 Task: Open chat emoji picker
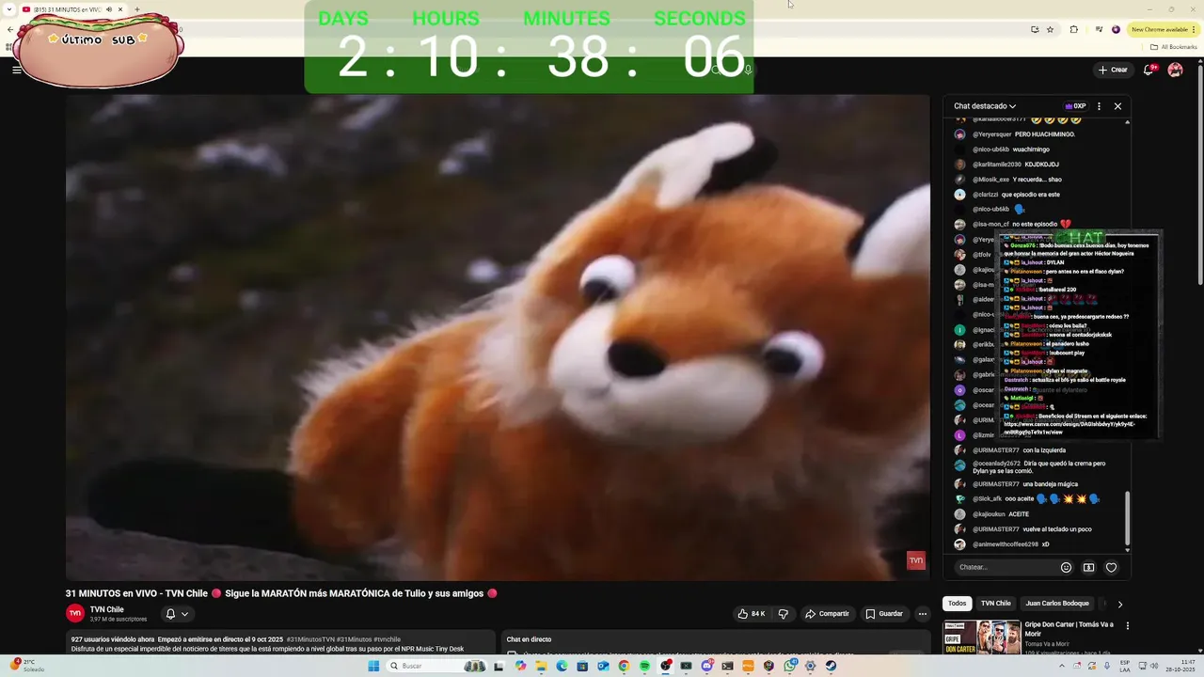point(1066,567)
